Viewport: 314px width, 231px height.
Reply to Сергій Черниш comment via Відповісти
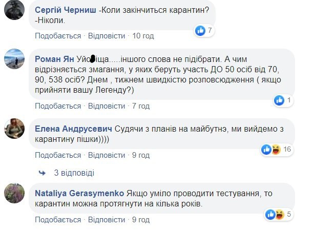(x=107, y=36)
